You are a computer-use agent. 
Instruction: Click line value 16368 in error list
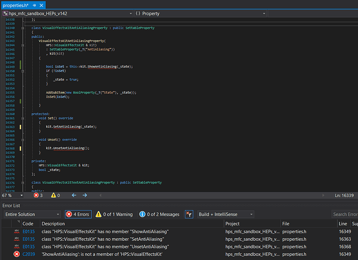345,246
